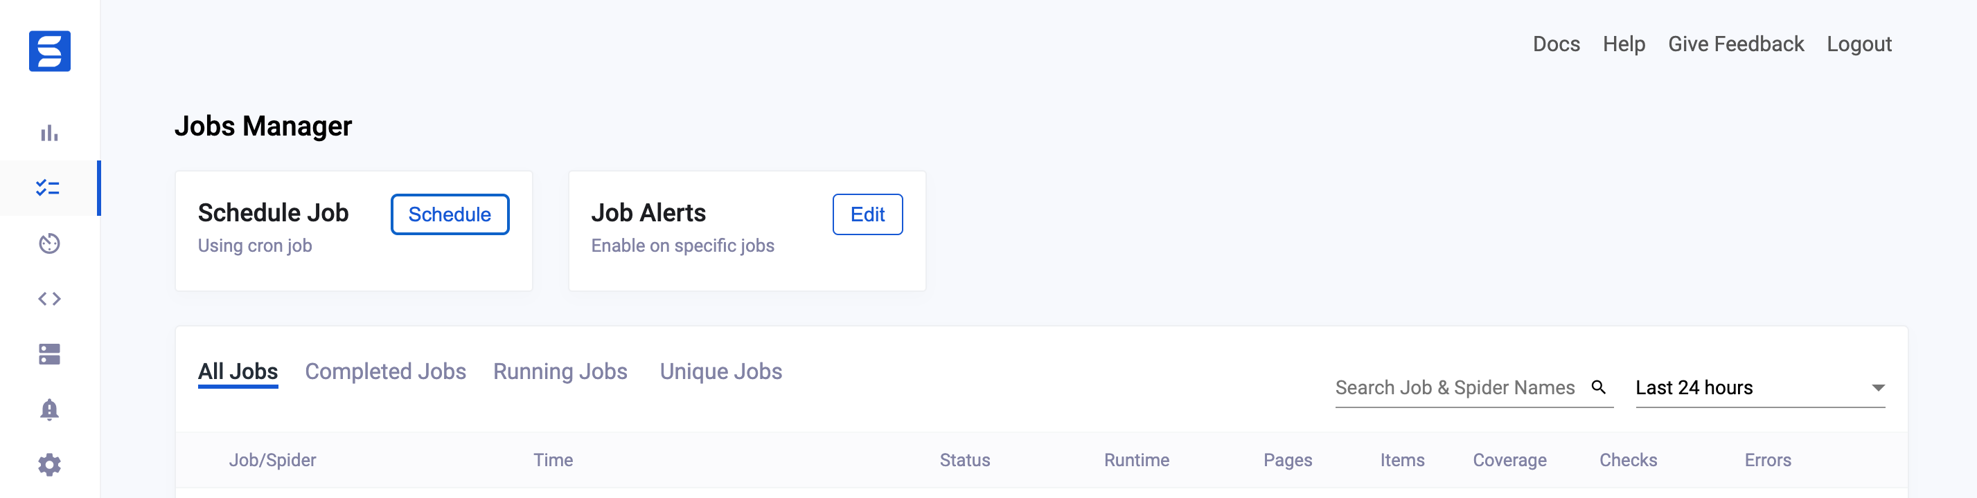Viewport: 1977px width, 498px height.
Task: Click the search magnifier icon
Action: point(1599,387)
